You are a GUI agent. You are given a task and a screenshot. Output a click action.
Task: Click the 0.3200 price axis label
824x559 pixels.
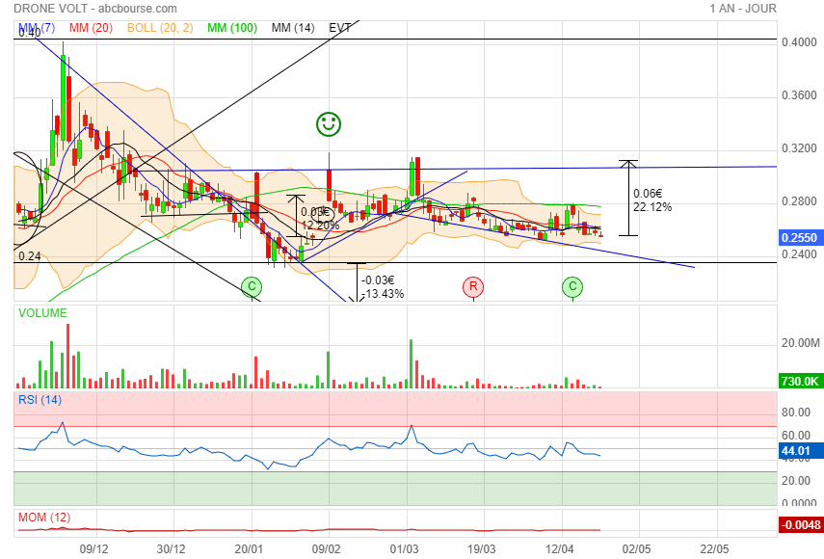pyautogui.click(x=799, y=148)
